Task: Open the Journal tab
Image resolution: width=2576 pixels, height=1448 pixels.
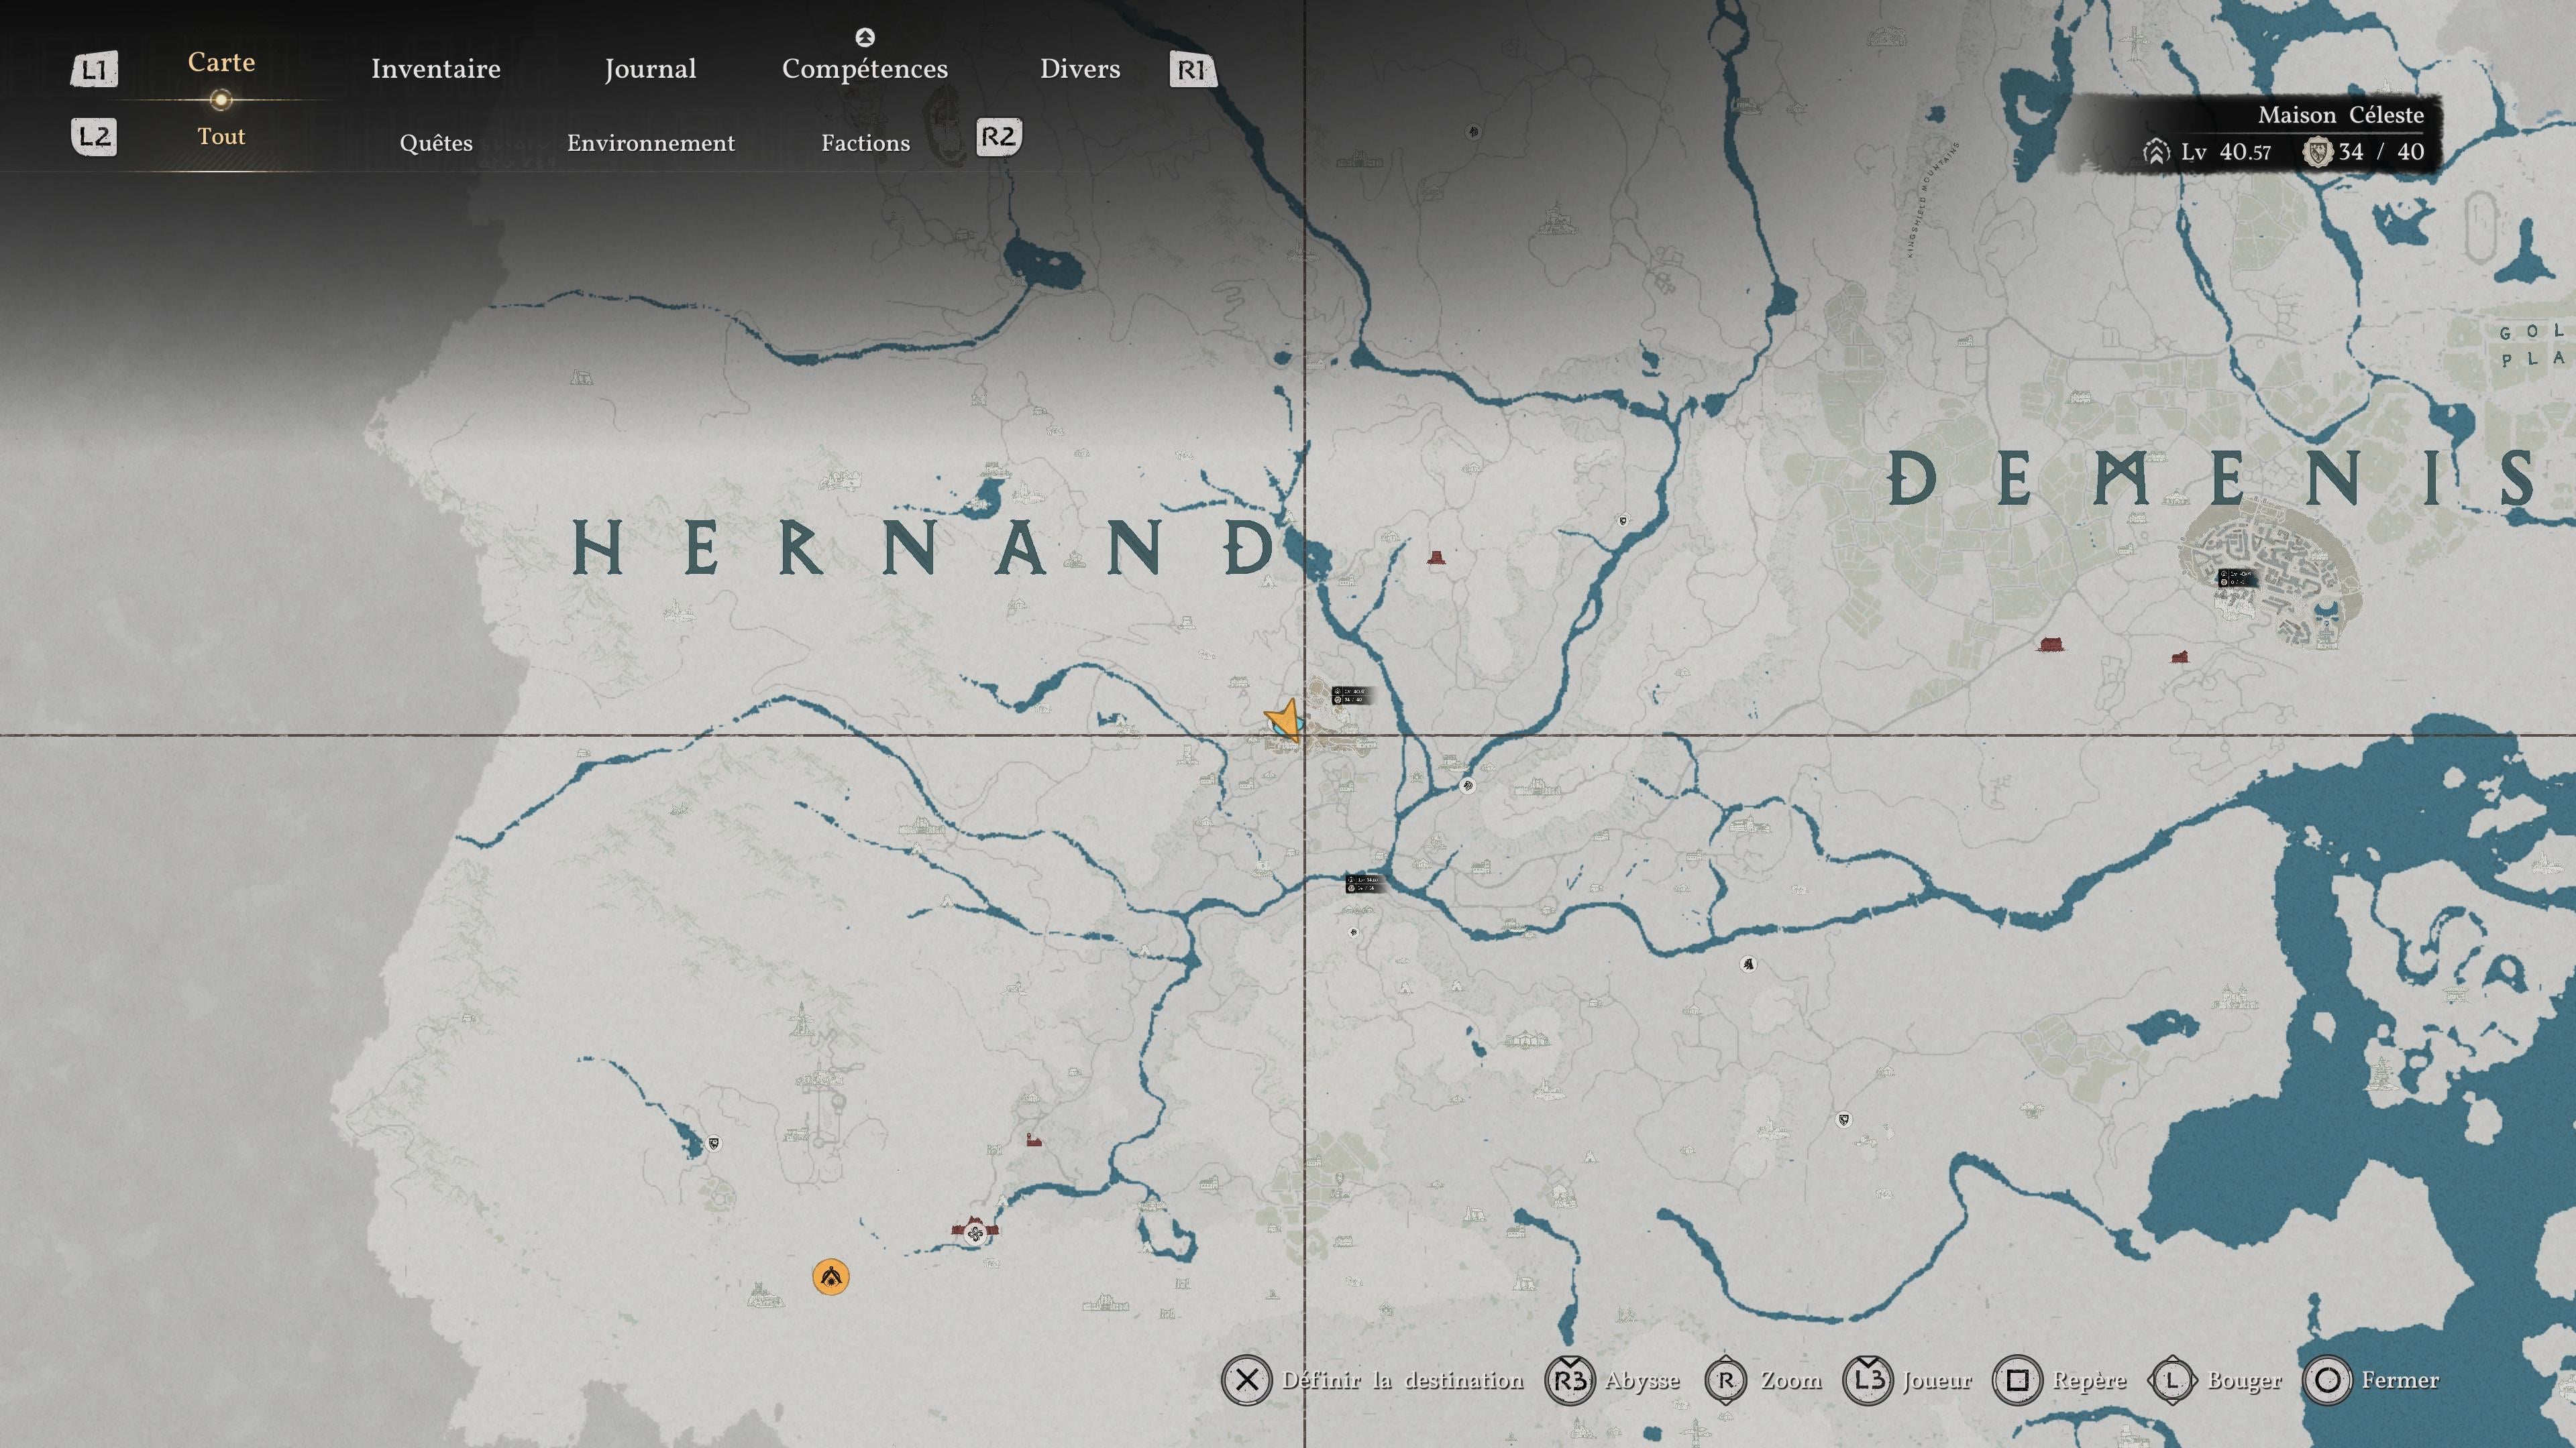Action: 650,69
